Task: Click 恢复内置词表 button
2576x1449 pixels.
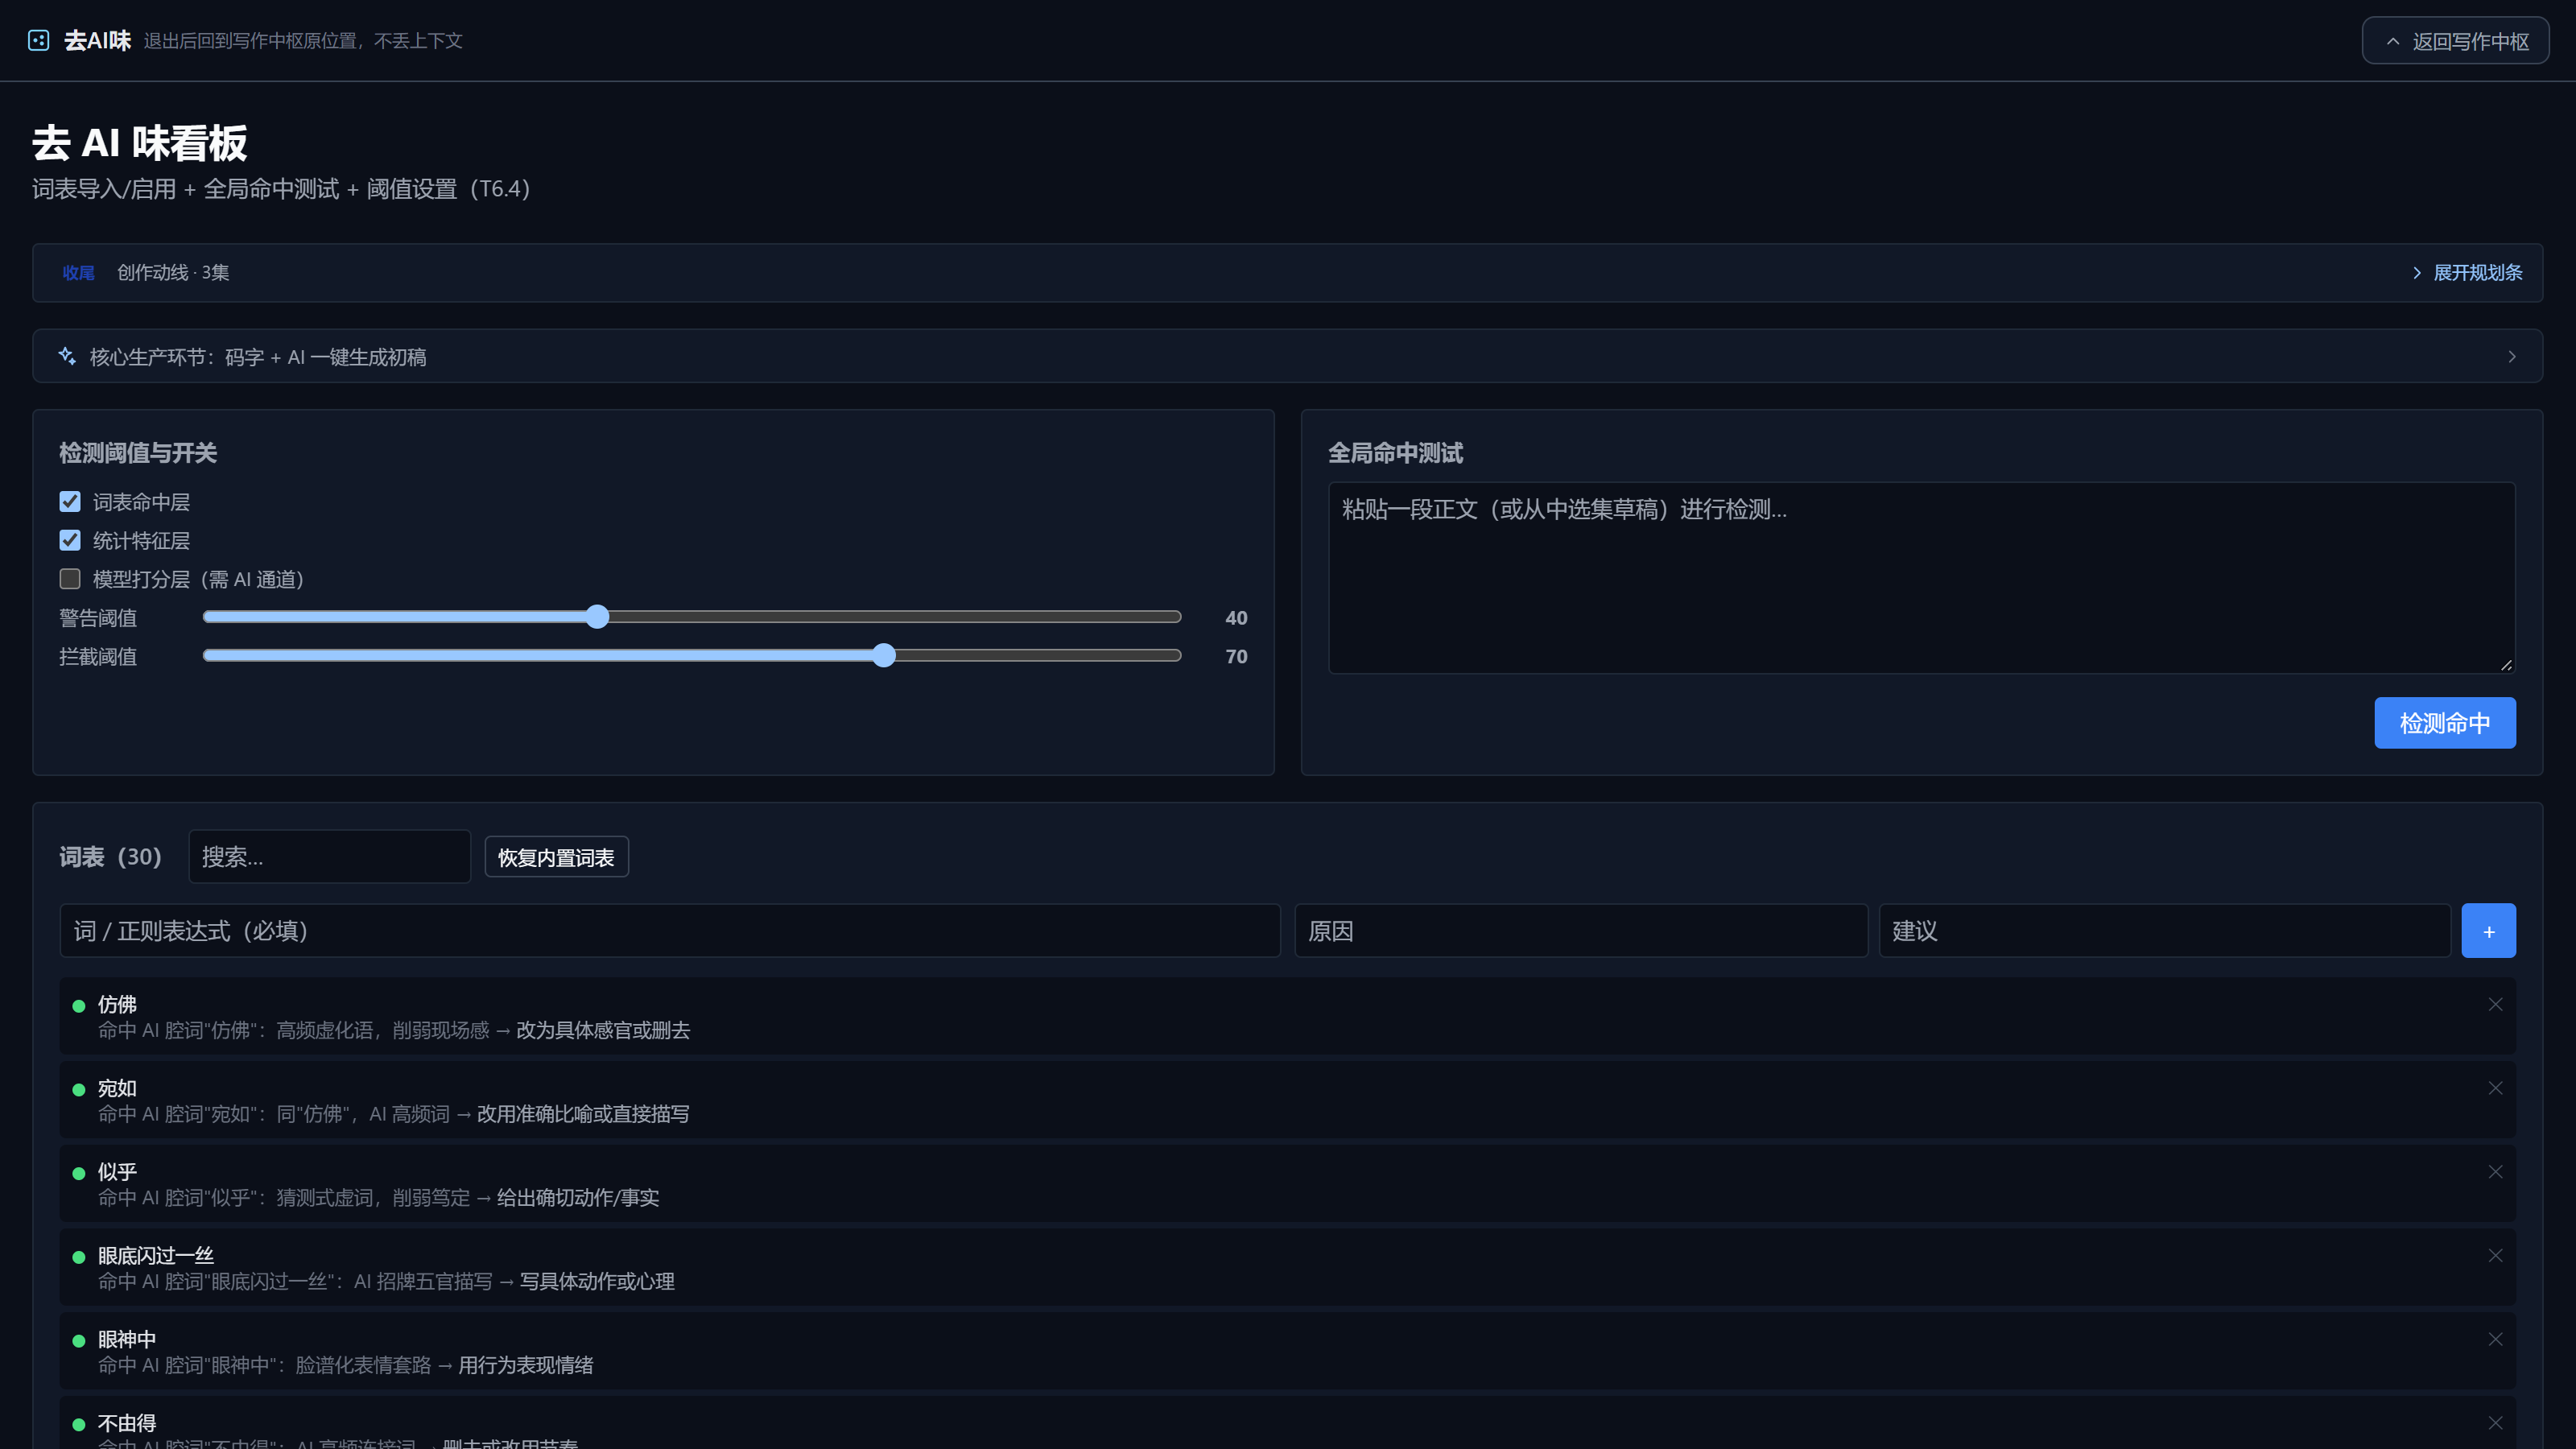Action: click(x=556, y=857)
